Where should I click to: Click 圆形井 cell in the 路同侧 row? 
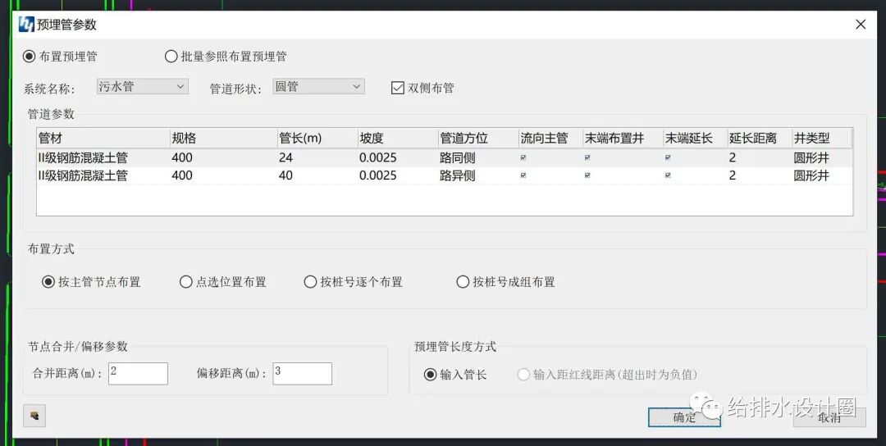click(x=822, y=158)
